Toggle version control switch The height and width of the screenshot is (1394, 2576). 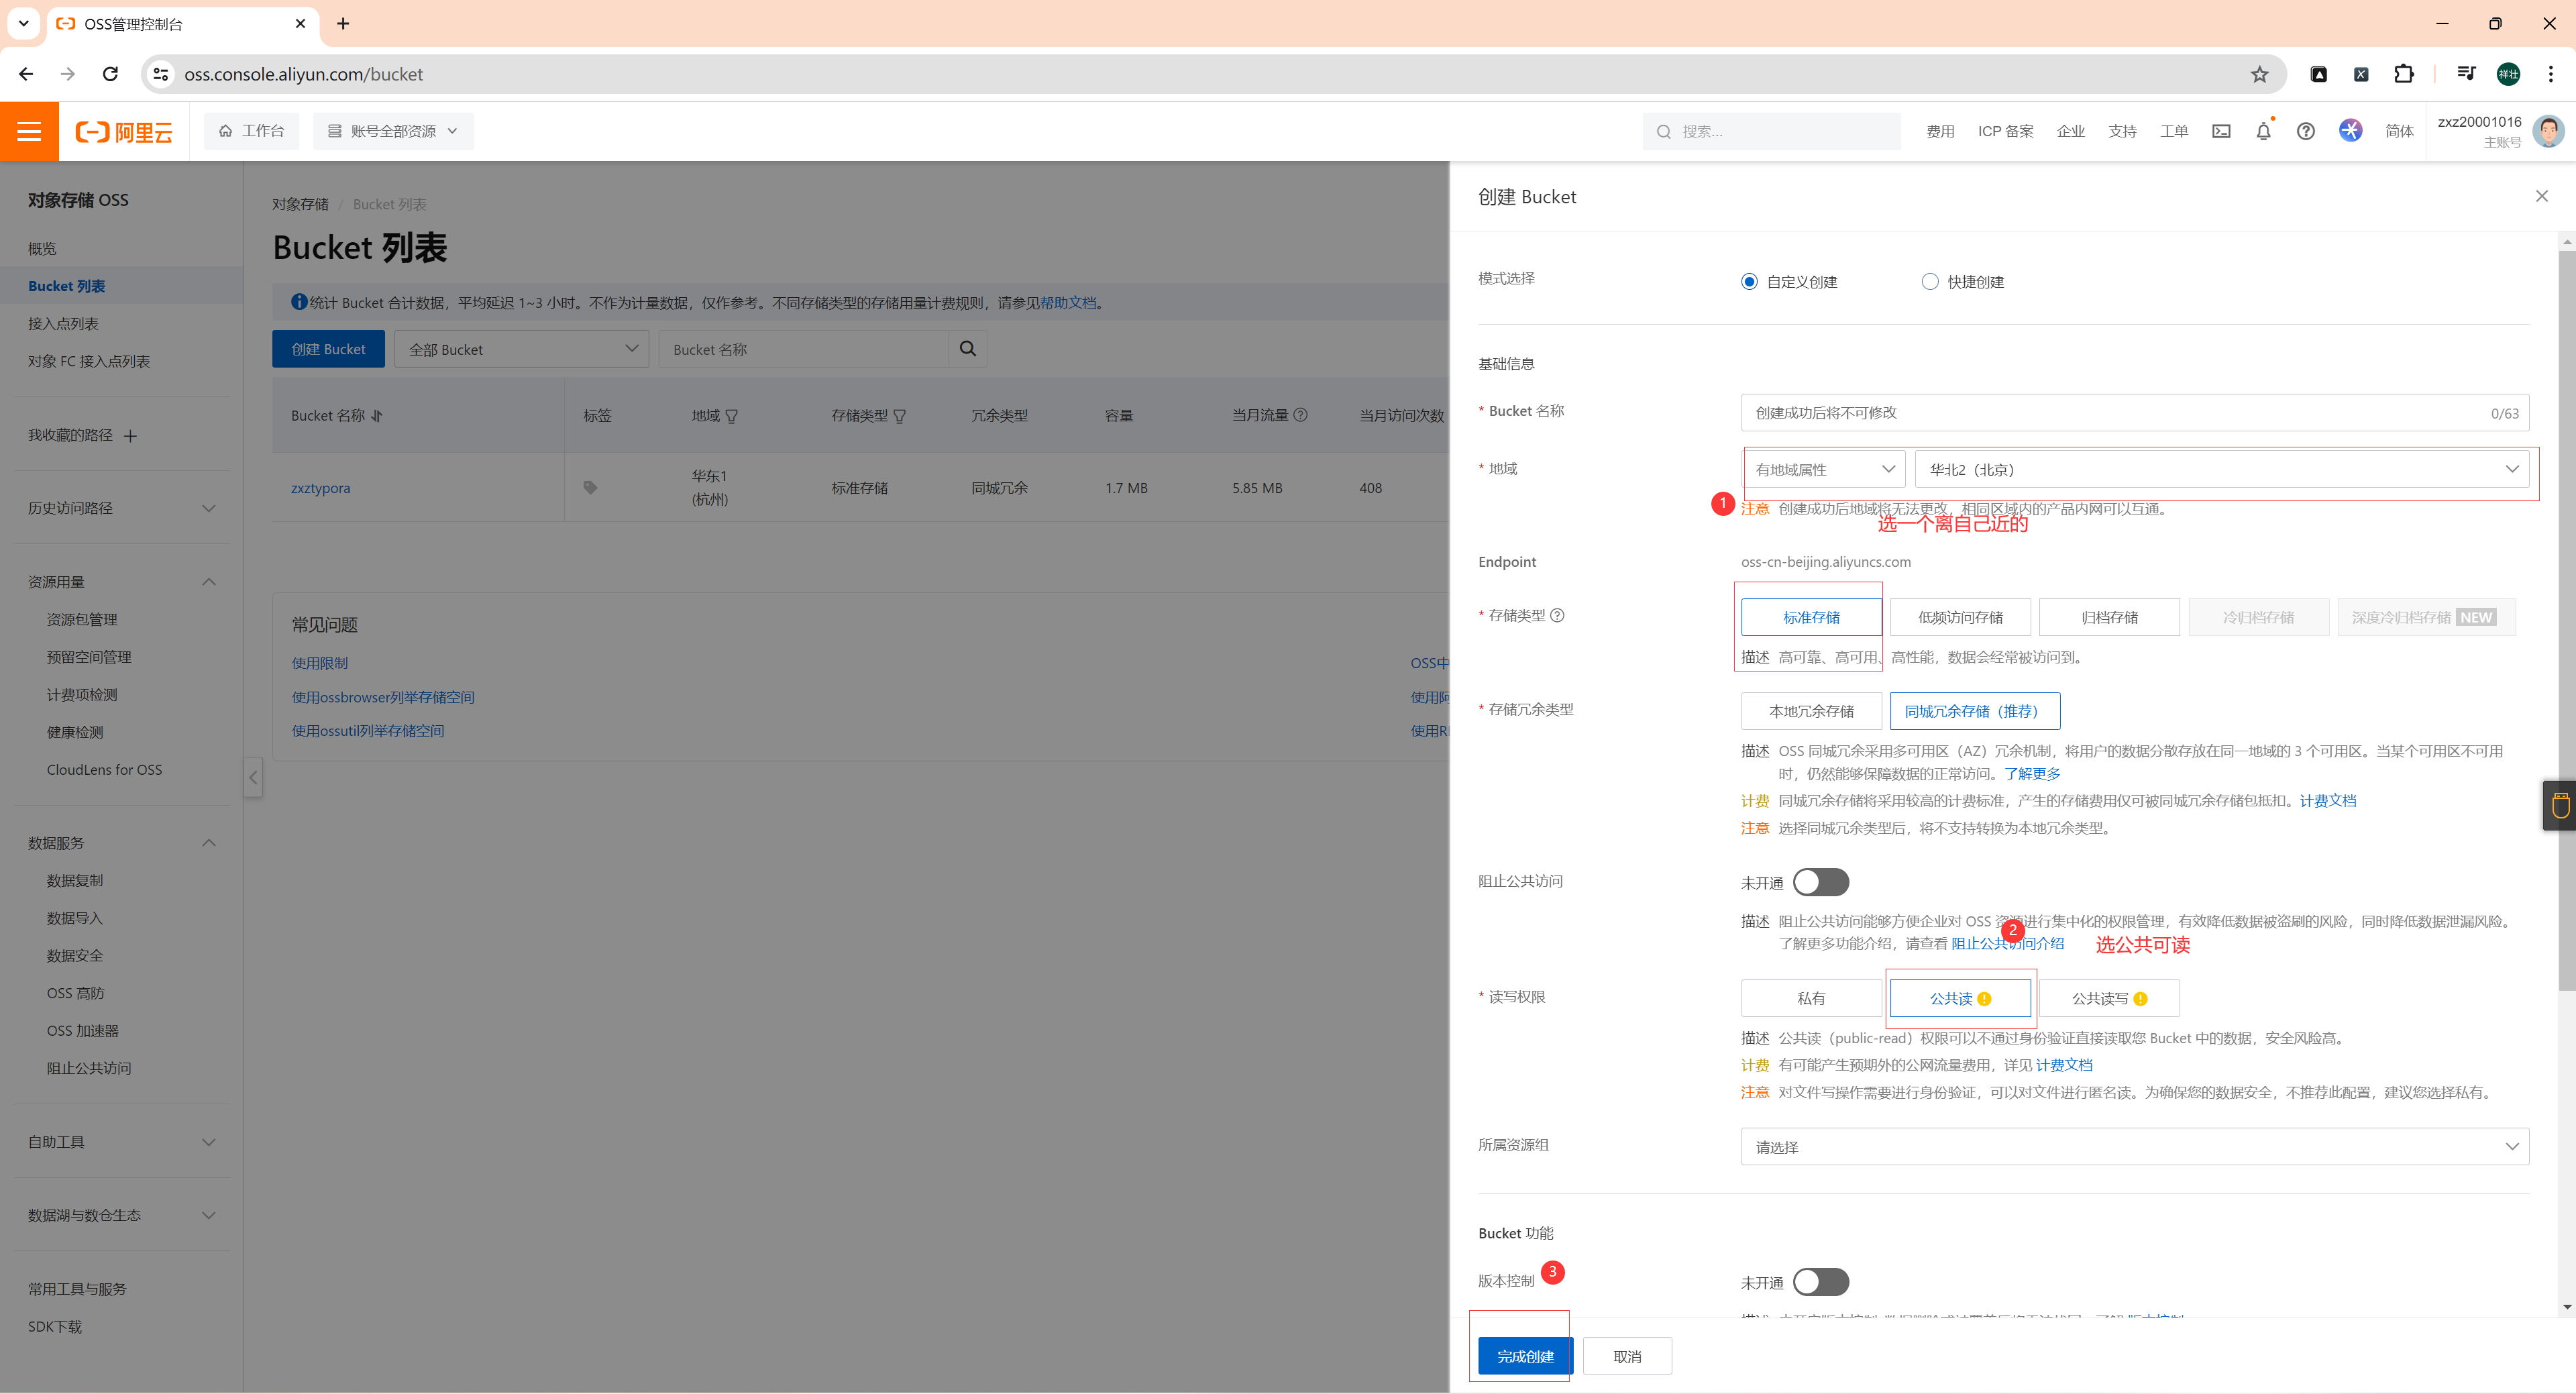click(1821, 1282)
